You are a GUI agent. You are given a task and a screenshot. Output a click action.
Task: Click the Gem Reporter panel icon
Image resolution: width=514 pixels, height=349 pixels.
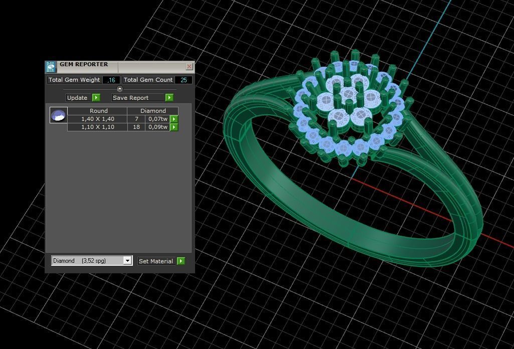(51, 67)
